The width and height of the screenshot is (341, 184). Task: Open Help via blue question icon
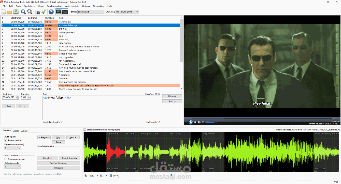[51, 12]
